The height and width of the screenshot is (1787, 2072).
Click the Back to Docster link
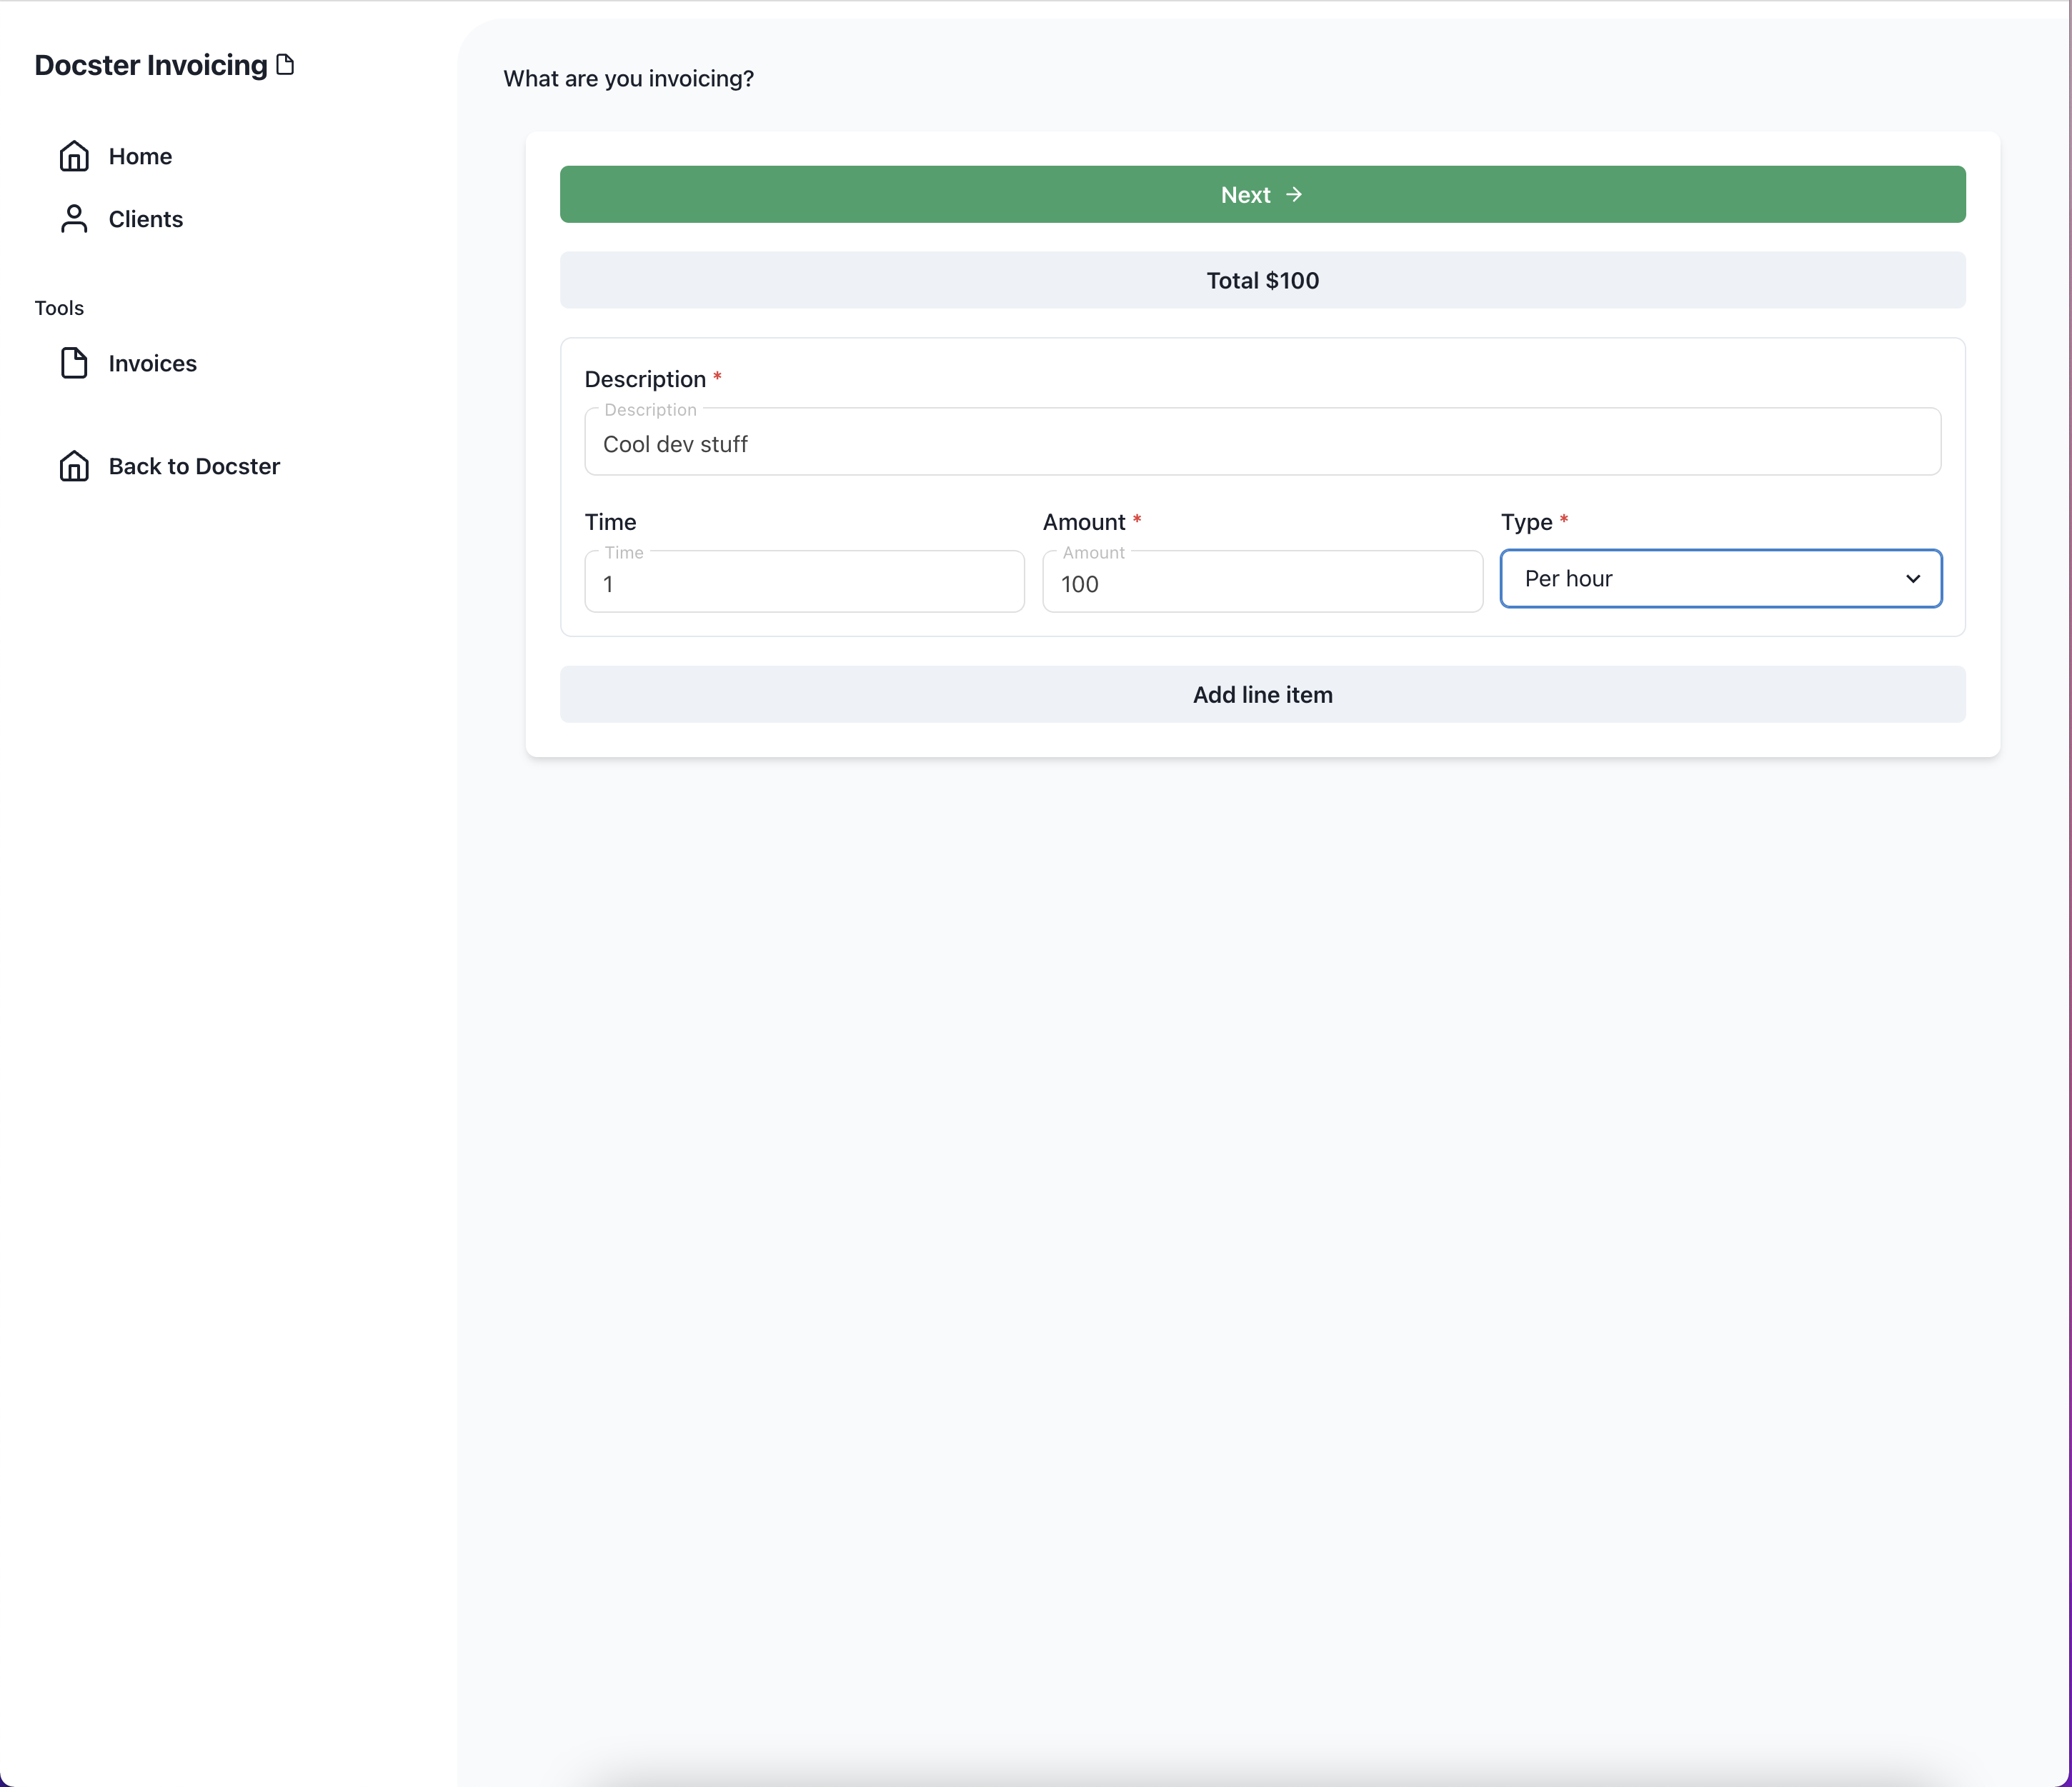(193, 466)
